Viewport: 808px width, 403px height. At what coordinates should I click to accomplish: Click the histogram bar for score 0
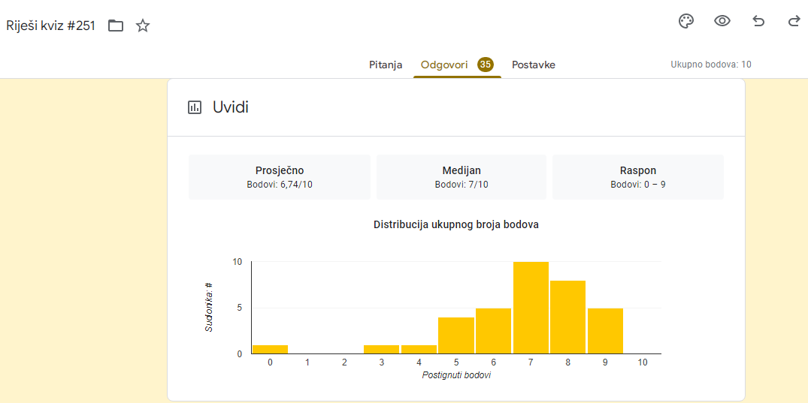[270, 350]
